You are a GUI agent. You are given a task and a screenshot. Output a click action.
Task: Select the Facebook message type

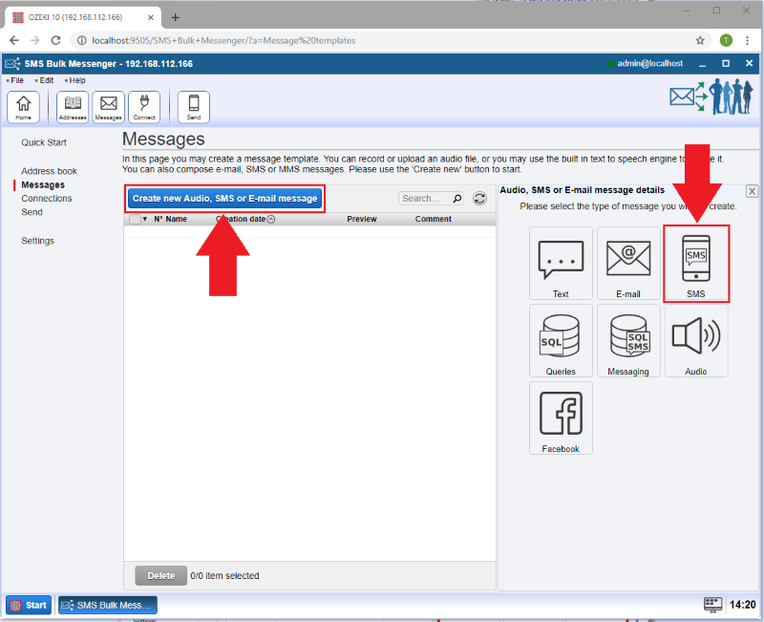coord(561,418)
